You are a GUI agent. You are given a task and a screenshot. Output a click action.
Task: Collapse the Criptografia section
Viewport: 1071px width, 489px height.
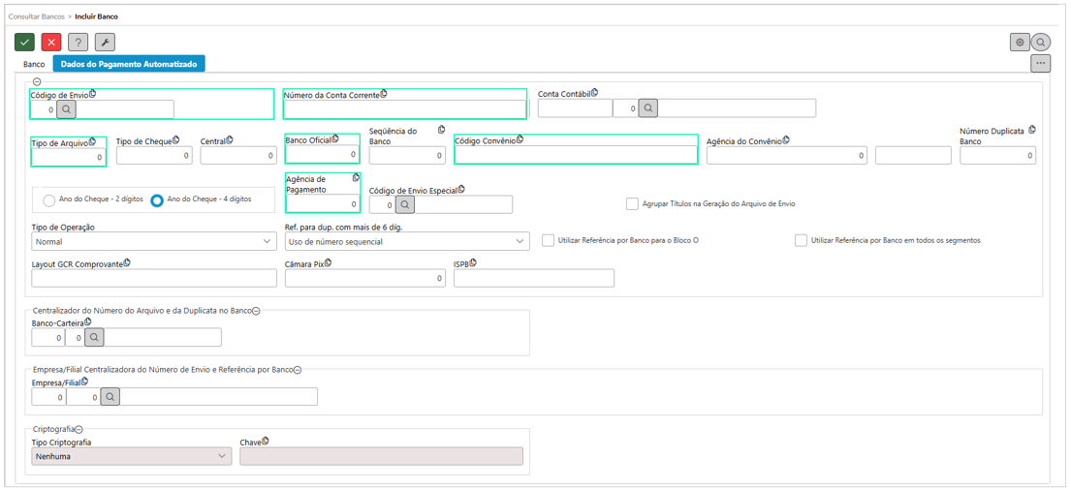point(79,430)
